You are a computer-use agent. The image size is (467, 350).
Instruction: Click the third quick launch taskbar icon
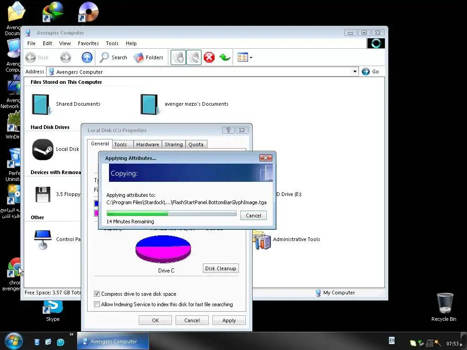pos(60,342)
